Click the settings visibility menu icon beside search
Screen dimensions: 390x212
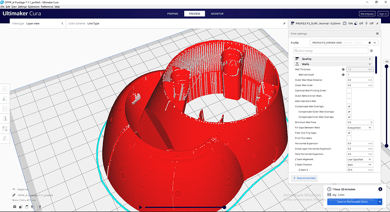pos(371,51)
